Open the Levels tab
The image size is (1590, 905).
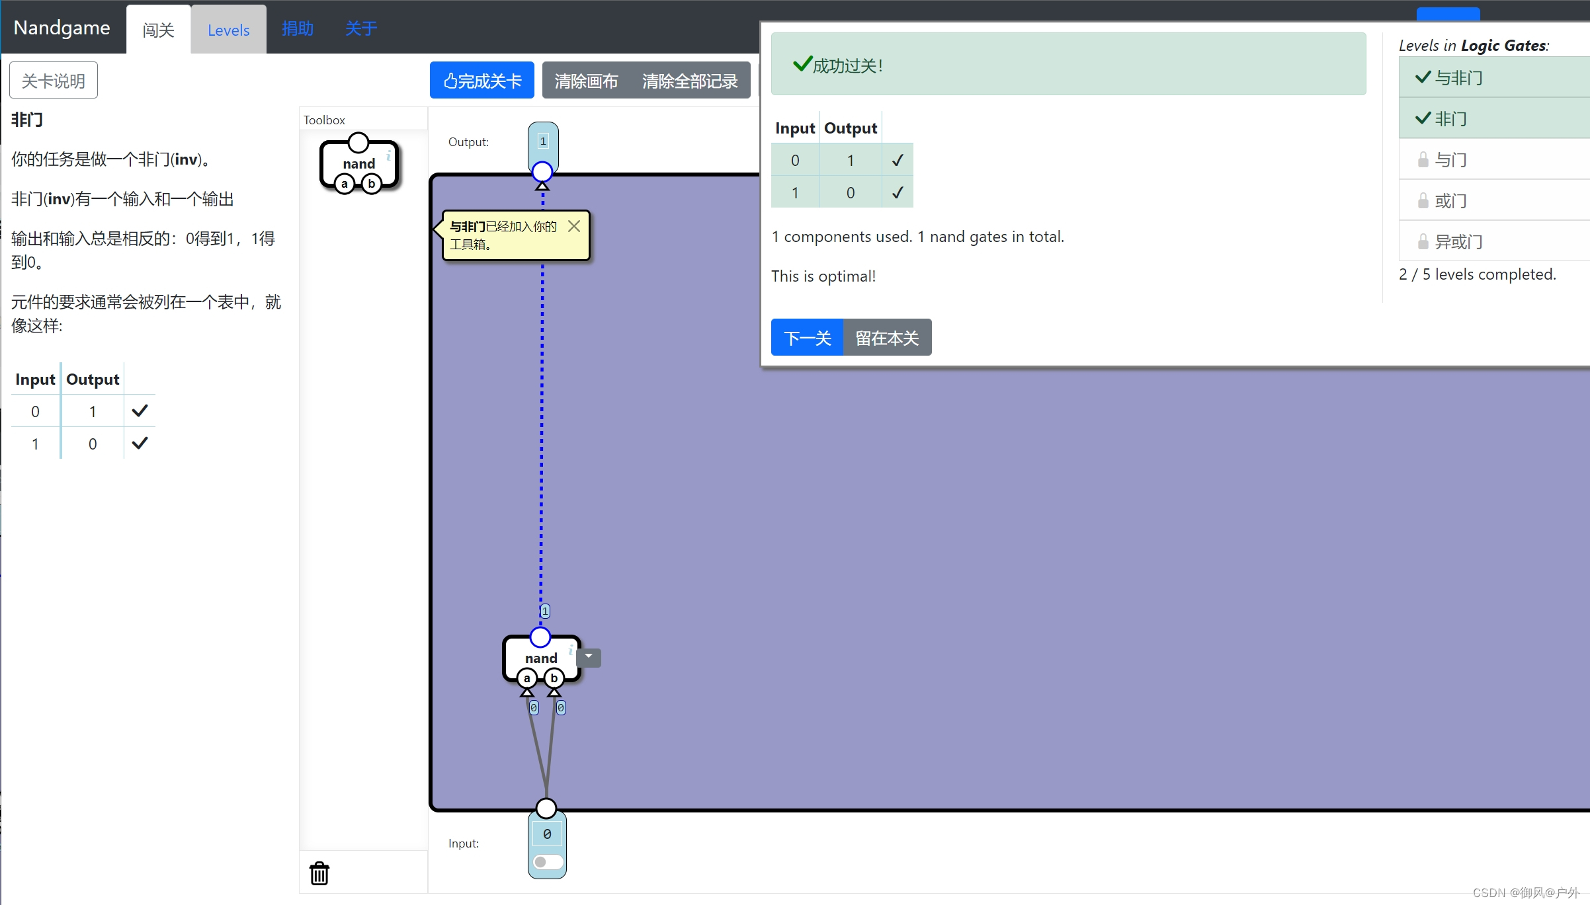pos(228,30)
